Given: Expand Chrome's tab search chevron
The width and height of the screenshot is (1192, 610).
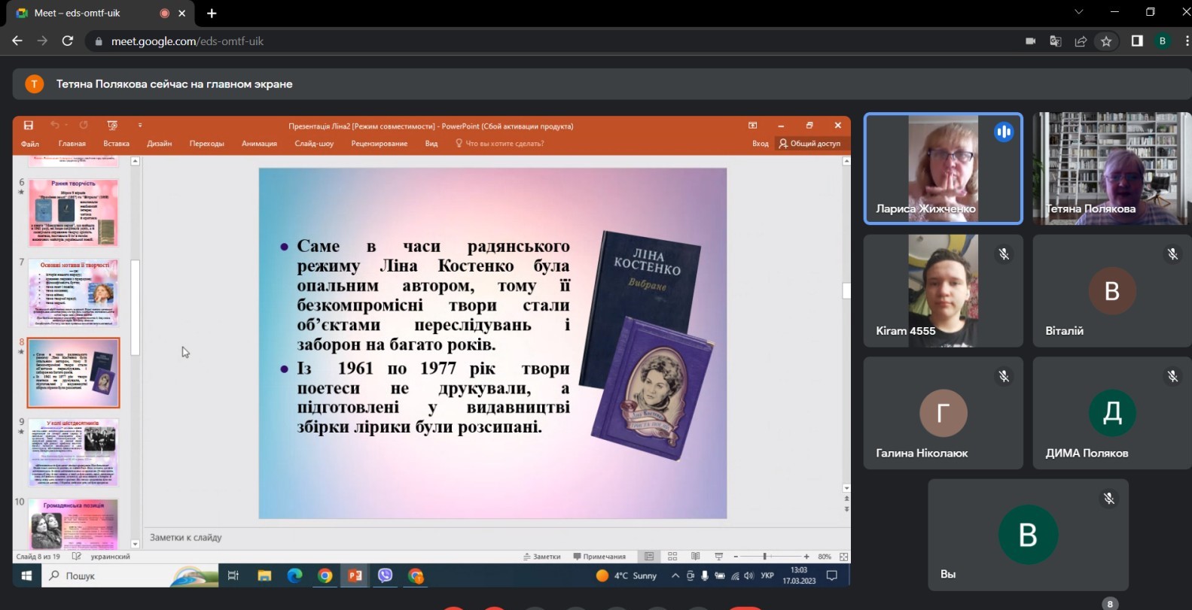Looking at the screenshot, I should (1078, 12).
